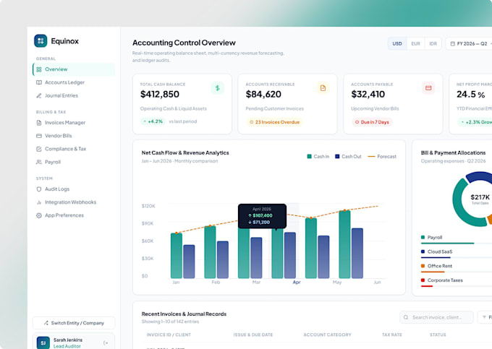Click the Integration Webhooks icon

(39, 202)
